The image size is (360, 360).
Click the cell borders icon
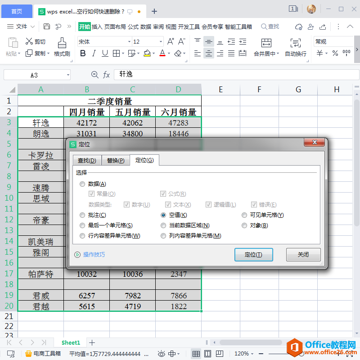pyautogui.click(x=116, y=54)
